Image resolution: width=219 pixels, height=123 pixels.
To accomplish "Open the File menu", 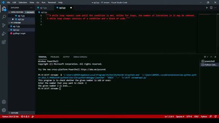I will pyautogui.click(x=8, y=2).
